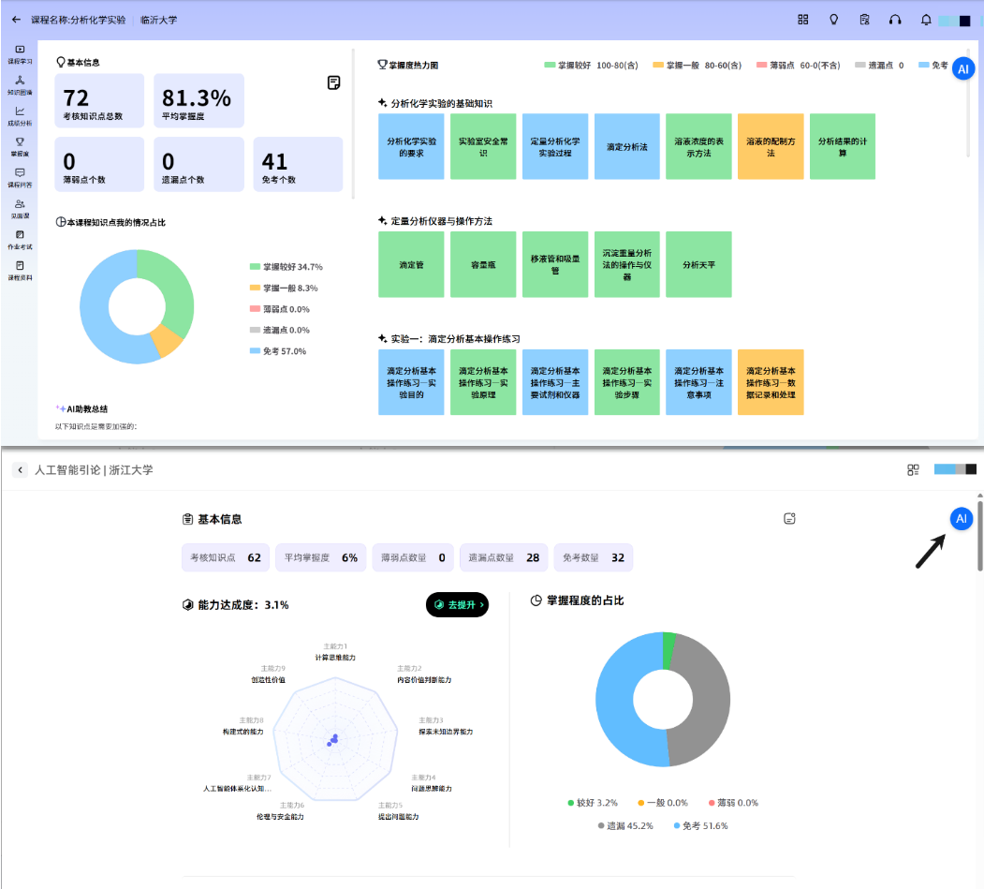Click the lightbulb icon in top header
This screenshot has height=889, width=984.
click(833, 20)
